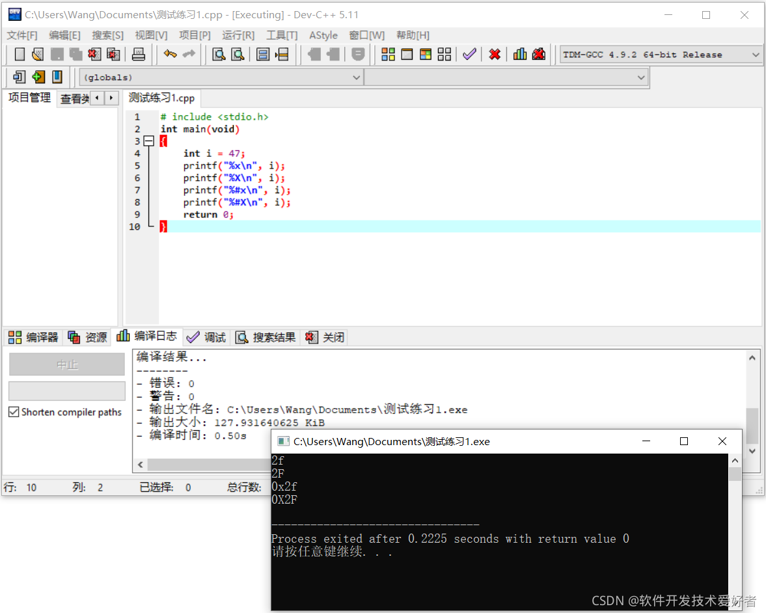Toggle the Shorten compiler paths checkbox
The image size is (766, 613).
(x=14, y=412)
